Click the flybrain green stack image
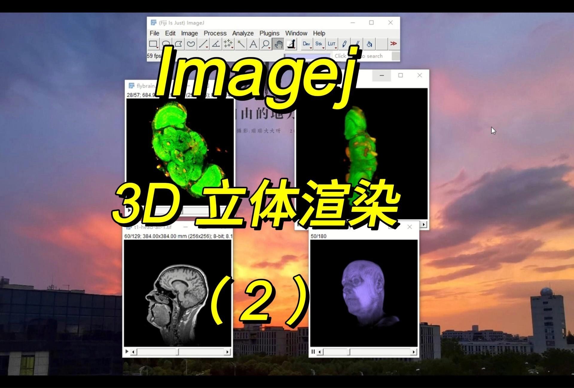This screenshot has height=388, width=574. coord(180,152)
